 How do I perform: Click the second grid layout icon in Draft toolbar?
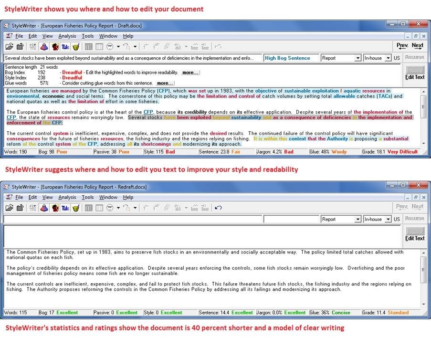pos(99,47)
